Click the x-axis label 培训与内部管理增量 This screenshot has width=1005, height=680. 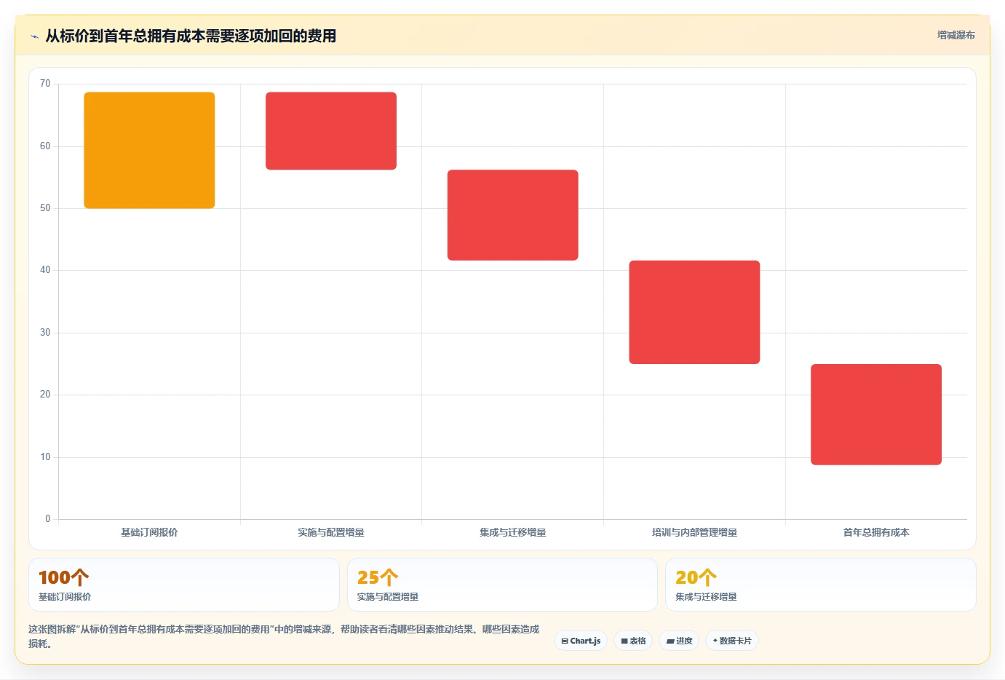tap(694, 532)
